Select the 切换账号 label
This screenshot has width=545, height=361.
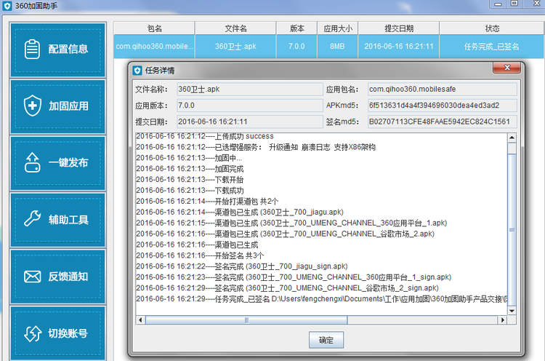pos(68,333)
